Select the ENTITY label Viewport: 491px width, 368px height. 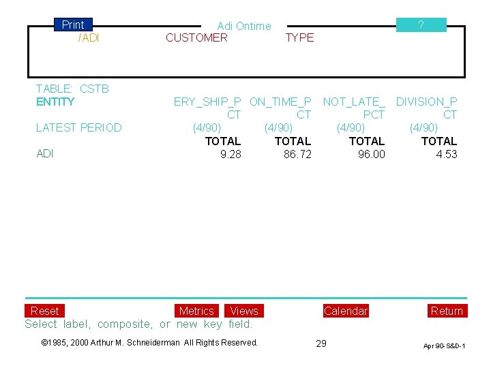tap(55, 102)
